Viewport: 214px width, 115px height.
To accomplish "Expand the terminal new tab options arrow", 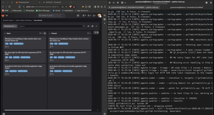I will (125, 3).
